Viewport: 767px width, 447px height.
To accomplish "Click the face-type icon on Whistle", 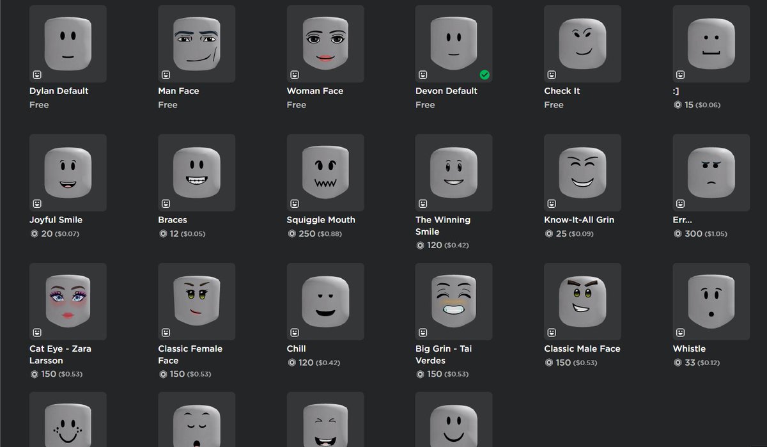I will 681,332.
